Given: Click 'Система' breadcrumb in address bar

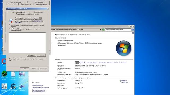Looking at the screenshot, I should (x=80, y=30).
